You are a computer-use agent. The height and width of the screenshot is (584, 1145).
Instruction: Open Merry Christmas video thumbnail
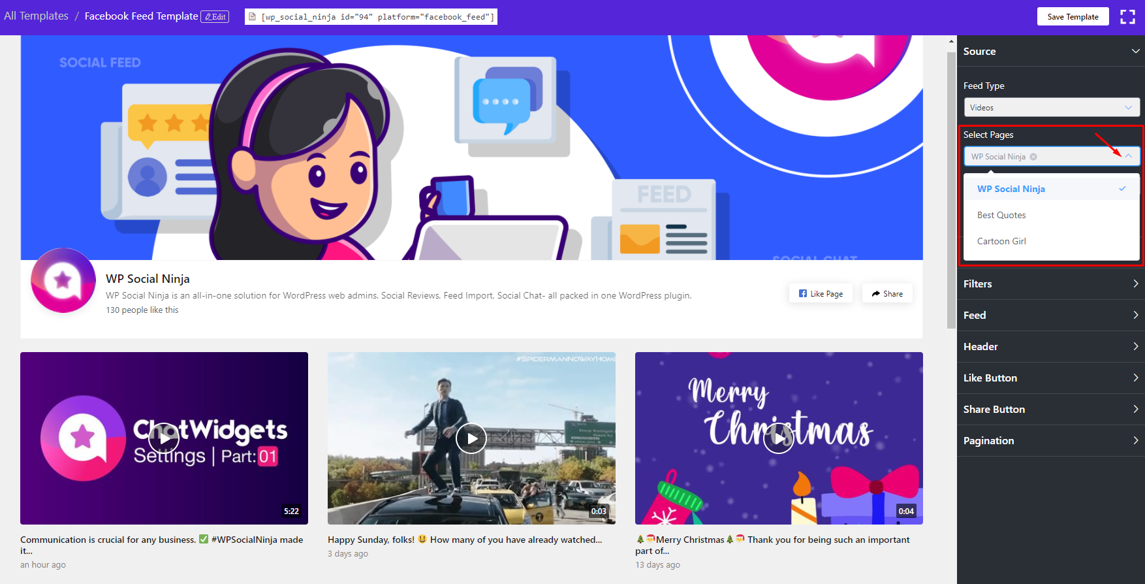[779, 438]
